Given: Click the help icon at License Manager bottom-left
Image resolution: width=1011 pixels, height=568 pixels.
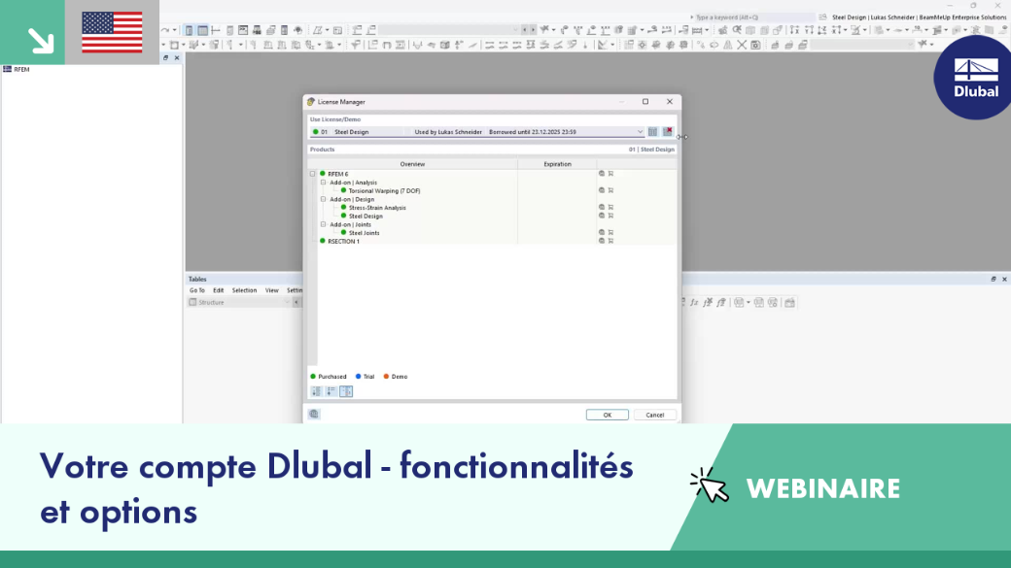Looking at the screenshot, I should (x=314, y=414).
